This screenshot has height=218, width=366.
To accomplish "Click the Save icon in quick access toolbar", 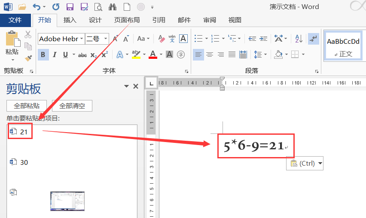I will click(70, 6).
